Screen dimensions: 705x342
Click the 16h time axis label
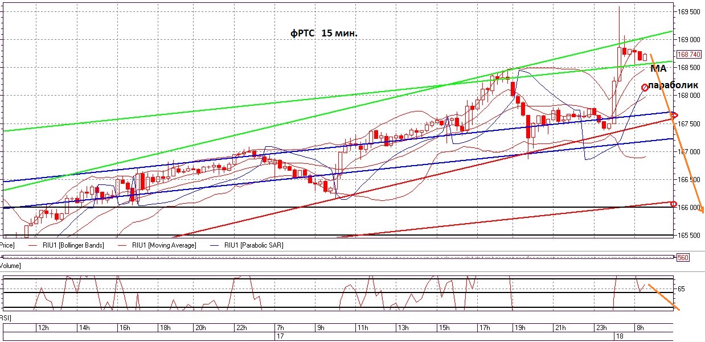(x=125, y=328)
